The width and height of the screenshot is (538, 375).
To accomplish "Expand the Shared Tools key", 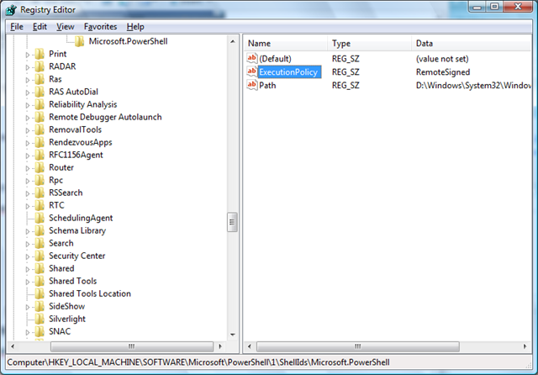I will tap(28, 282).
